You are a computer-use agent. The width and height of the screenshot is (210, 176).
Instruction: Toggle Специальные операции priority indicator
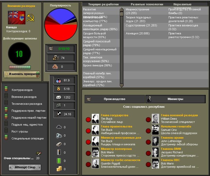(x=6, y=137)
